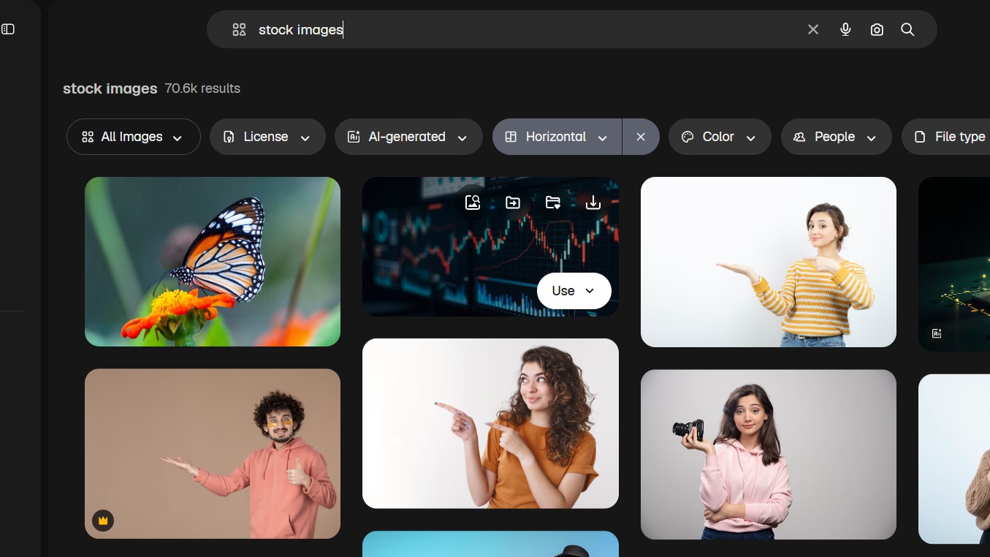Click the stock images results heading
Screen dimensions: 990x557
[x=110, y=88]
